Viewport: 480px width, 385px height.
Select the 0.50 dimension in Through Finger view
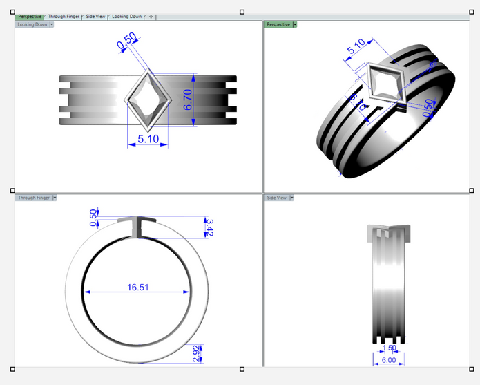click(x=93, y=218)
